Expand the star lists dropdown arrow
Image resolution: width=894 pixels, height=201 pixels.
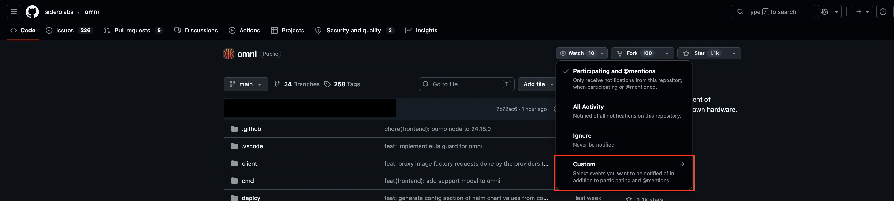point(734,53)
